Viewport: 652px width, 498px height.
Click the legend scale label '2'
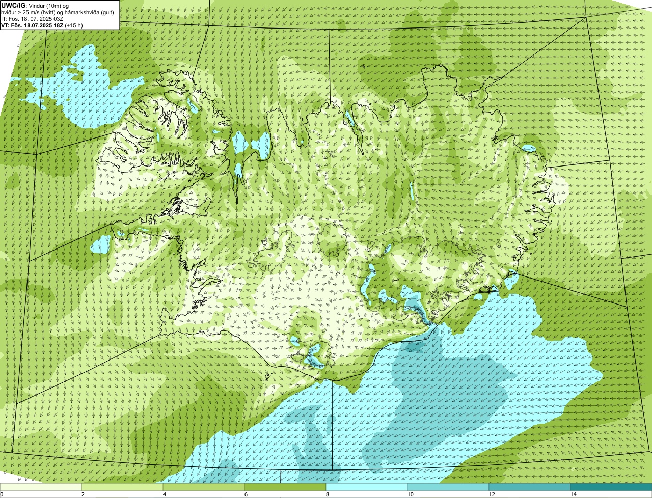pos(83,494)
